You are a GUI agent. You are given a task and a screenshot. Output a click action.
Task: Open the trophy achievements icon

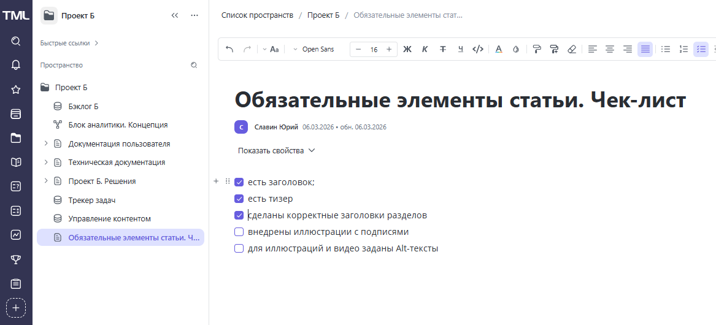click(16, 259)
